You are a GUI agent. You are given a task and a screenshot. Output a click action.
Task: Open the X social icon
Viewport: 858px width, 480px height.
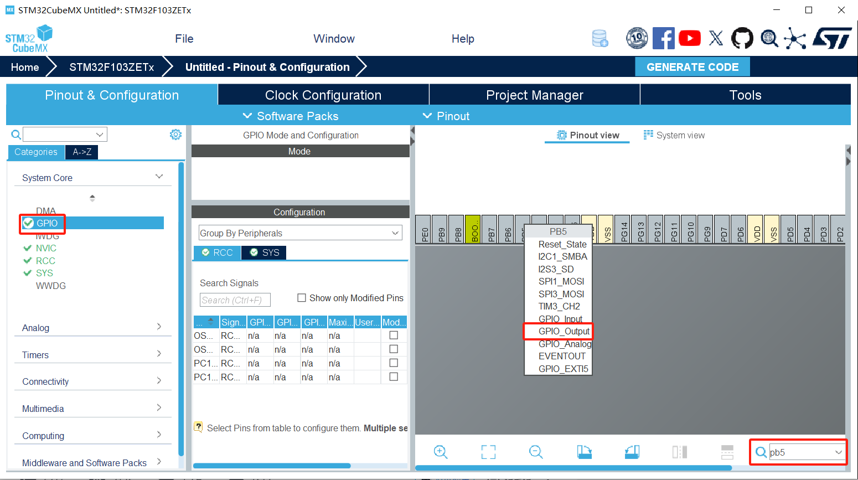tap(716, 38)
